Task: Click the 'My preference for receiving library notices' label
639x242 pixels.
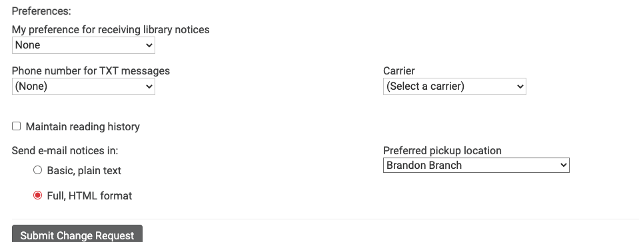Action: [111, 30]
